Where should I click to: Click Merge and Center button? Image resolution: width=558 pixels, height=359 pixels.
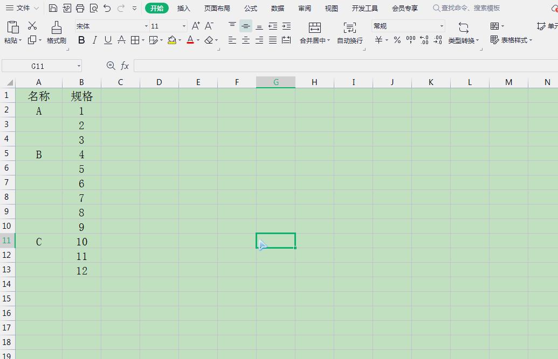[x=315, y=33]
